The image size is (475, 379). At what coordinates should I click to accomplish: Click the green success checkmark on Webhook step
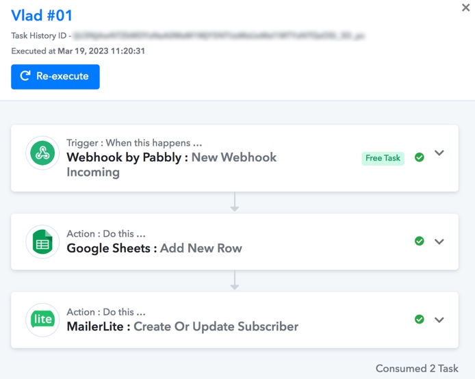(420, 157)
